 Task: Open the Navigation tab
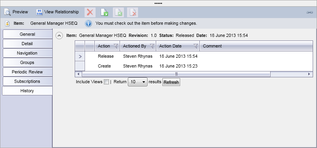click(28, 53)
